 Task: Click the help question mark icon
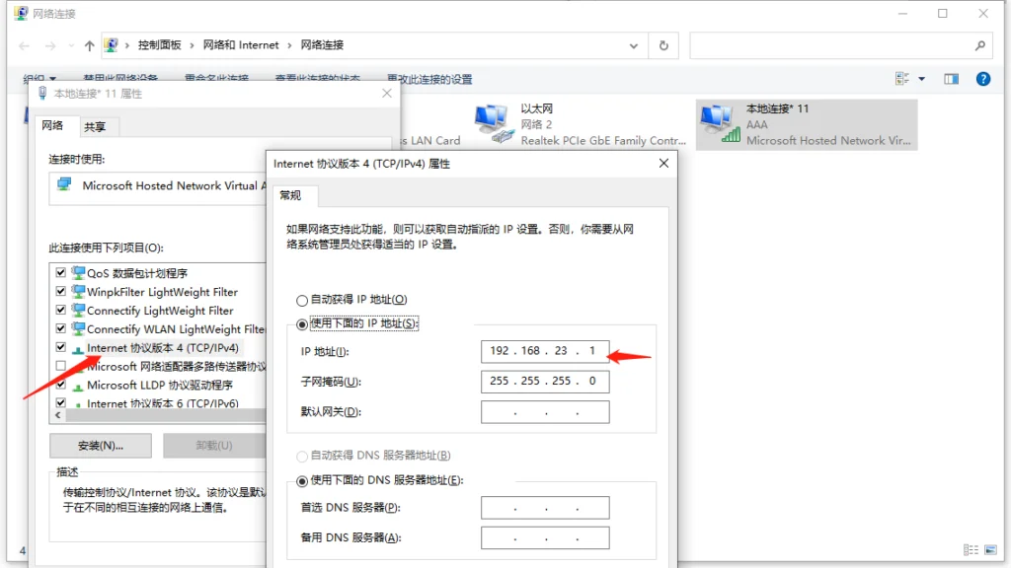coord(982,79)
